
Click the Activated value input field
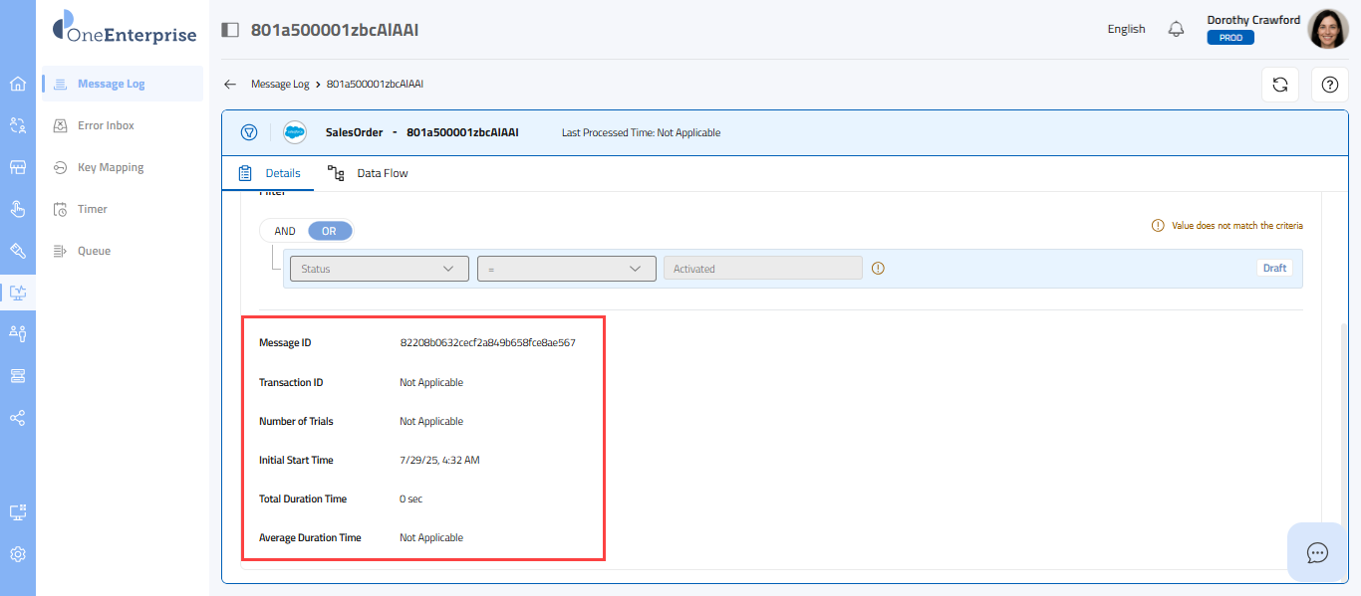[762, 269]
